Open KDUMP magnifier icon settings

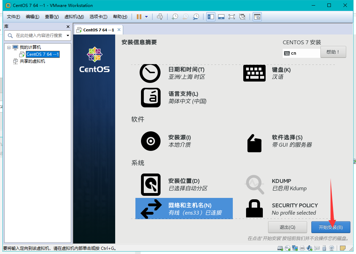[255, 184]
